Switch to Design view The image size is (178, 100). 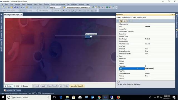click(8, 86)
